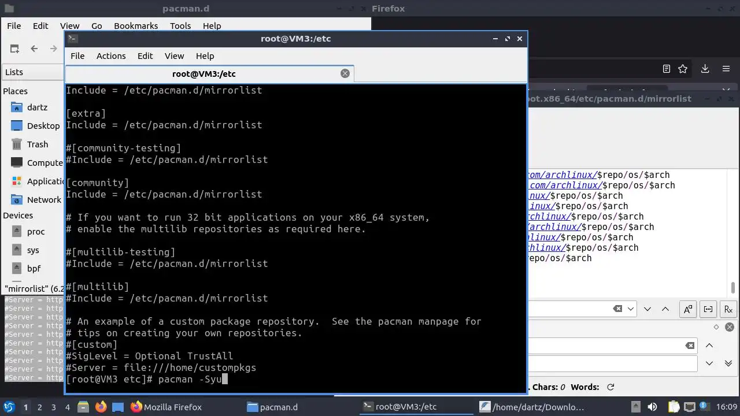Clear the replace text field
Image resolution: width=740 pixels, height=416 pixels.
690,346
